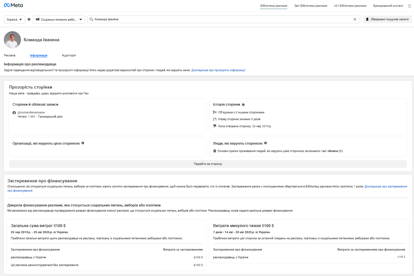Click info icon next to country selector
Image resolution: width=414 pixels, height=276 pixels.
tap(29, 19)
